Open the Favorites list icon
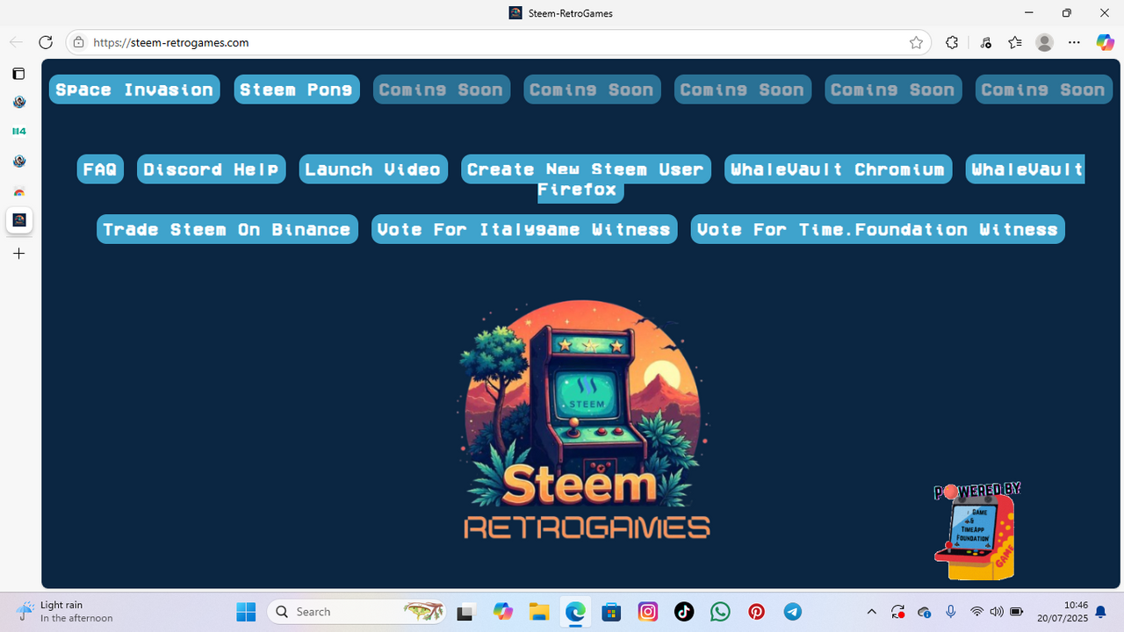Screen dimensions: 1124x632 click(x=1015, y=42)
